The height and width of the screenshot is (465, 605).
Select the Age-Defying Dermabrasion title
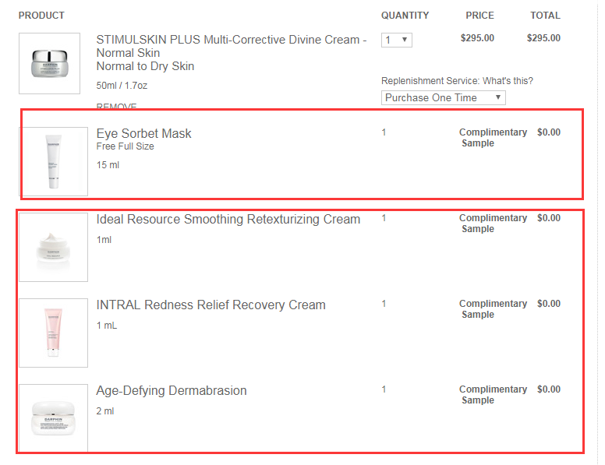click(172, 390)
